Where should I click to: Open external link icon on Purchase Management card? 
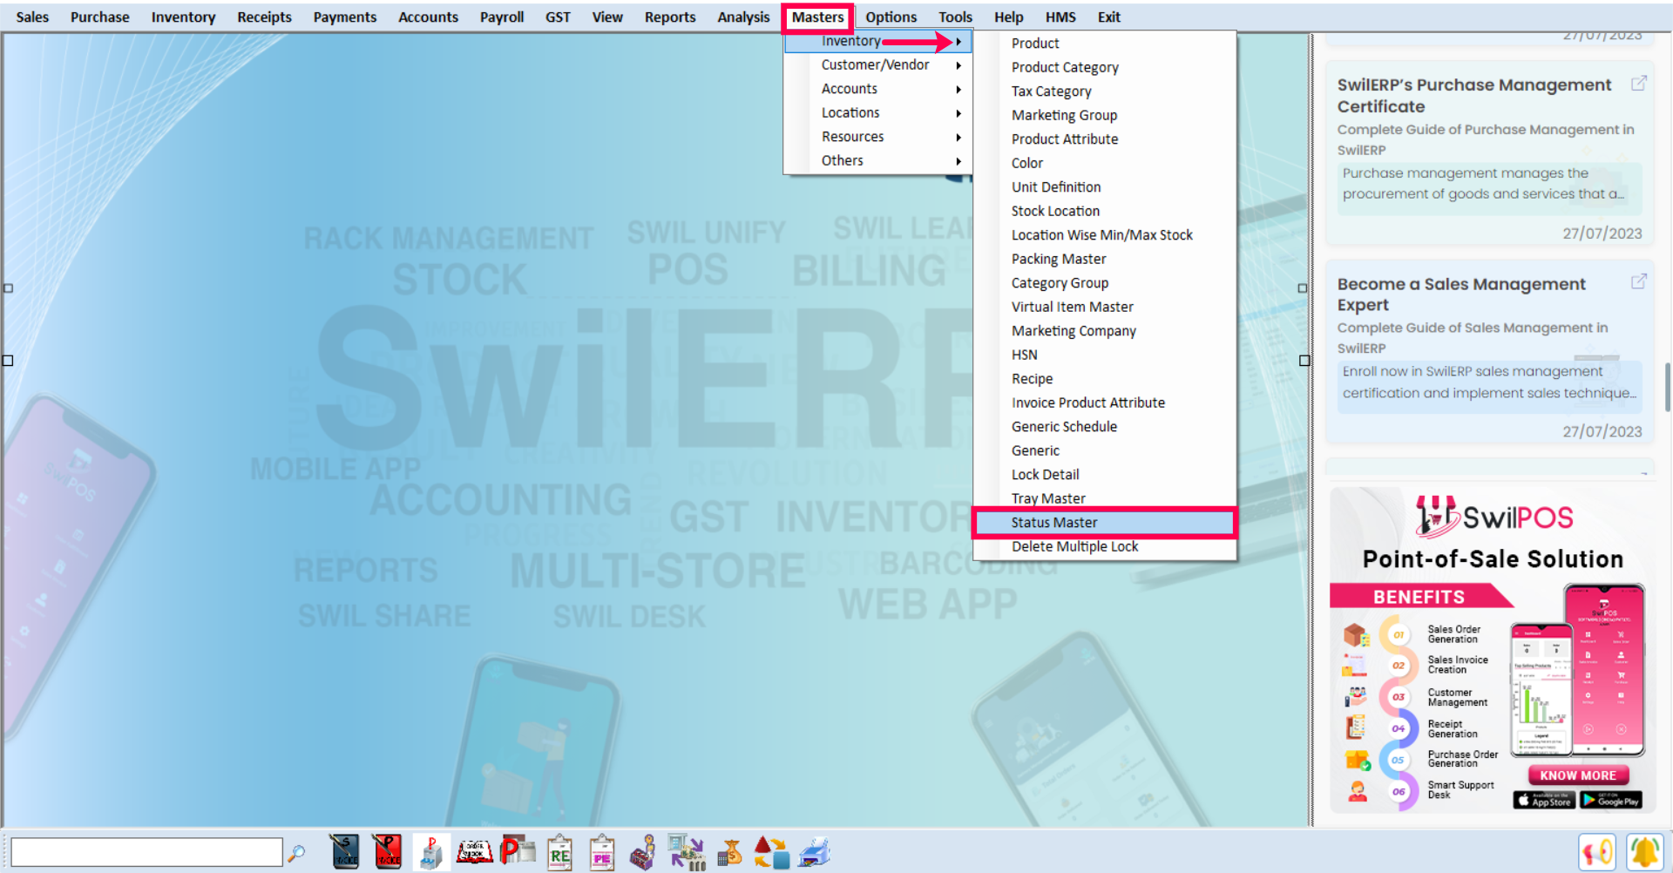click(x=1639, y=83)
